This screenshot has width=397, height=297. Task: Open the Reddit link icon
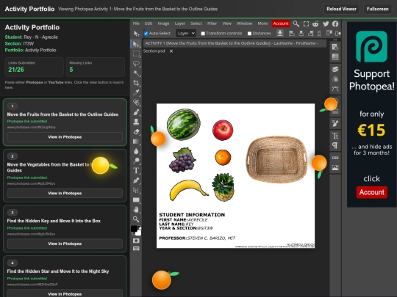click(x=315, y=23)
